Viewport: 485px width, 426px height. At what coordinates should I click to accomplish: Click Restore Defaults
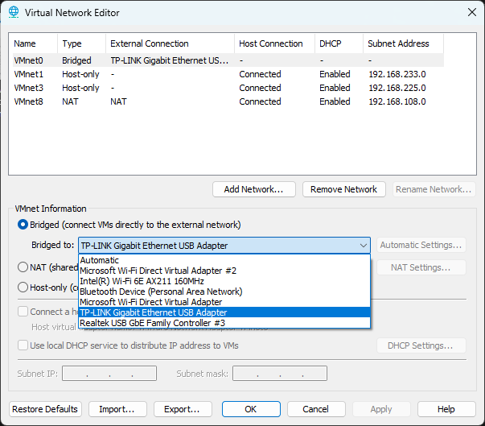click(x=45, y=409)
